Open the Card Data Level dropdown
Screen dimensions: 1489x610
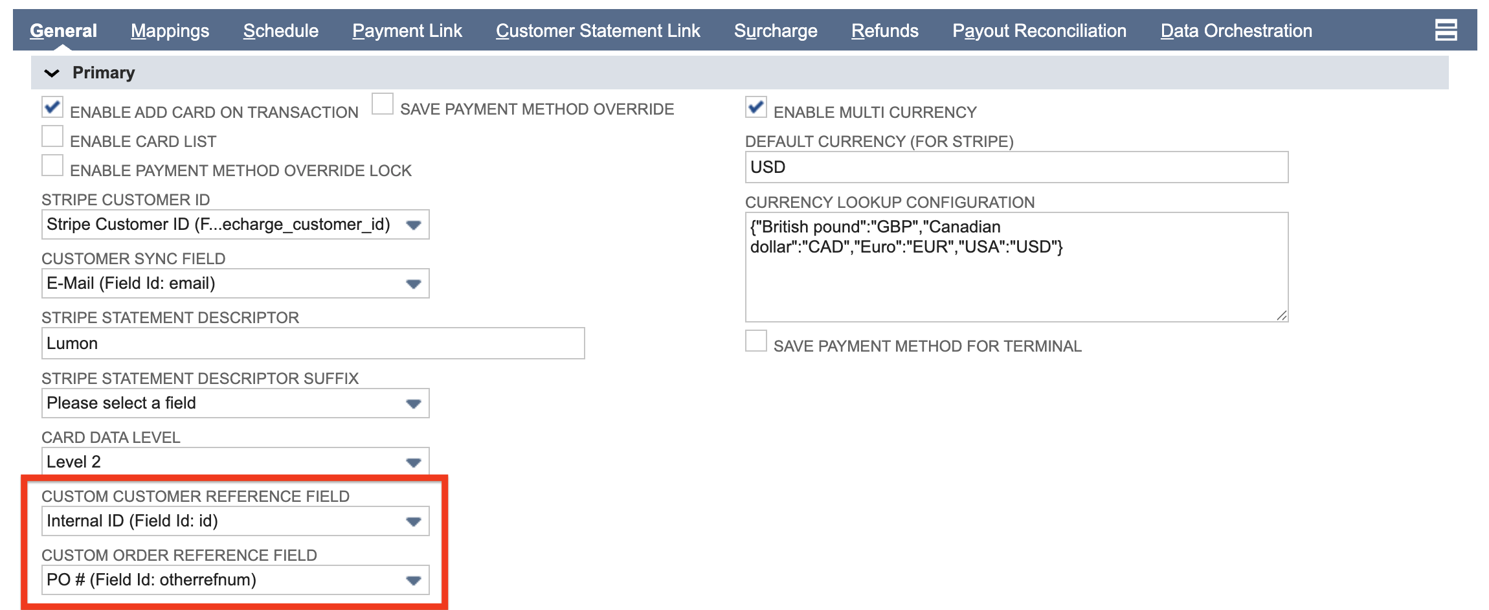pyautogui.click(x=415, y=462)
